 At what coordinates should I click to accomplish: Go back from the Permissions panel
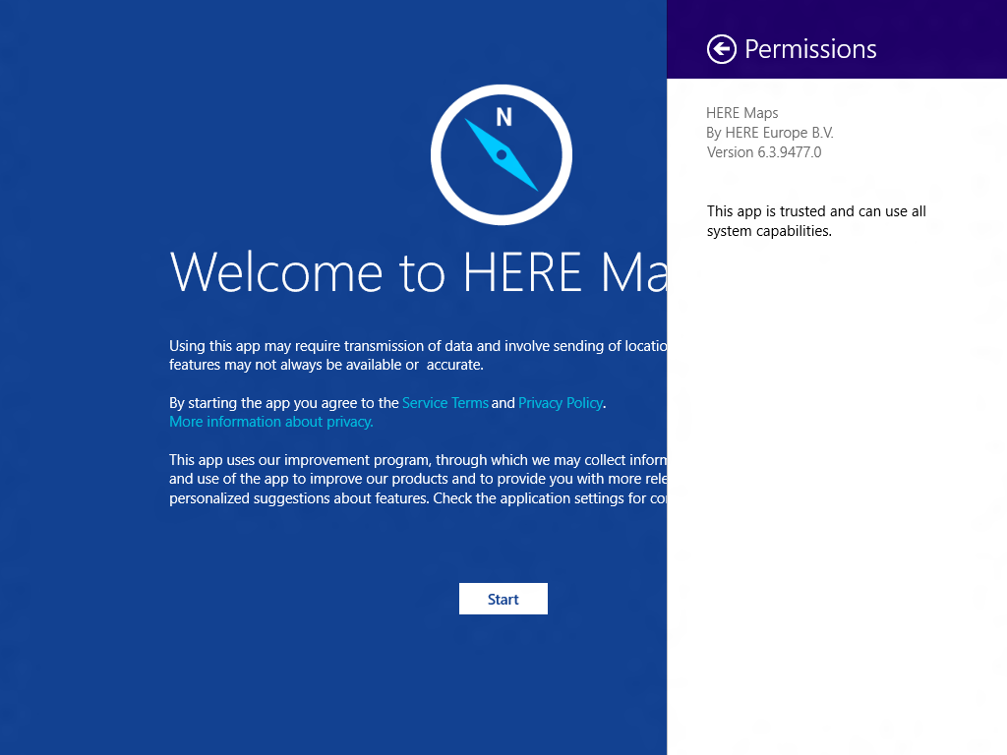tap(721, 49)
